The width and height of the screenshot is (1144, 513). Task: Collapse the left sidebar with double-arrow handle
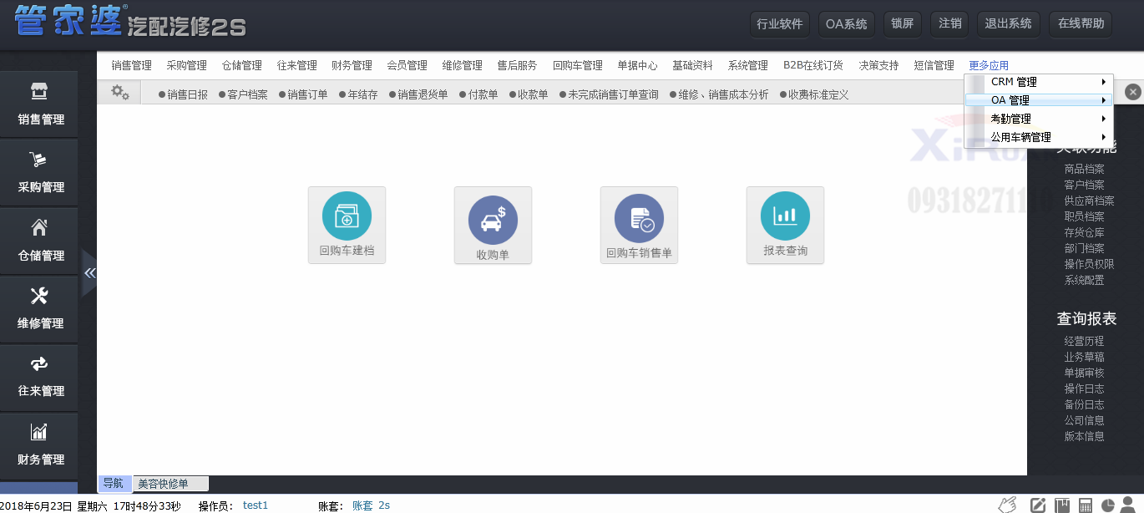[x=89, y=273]
